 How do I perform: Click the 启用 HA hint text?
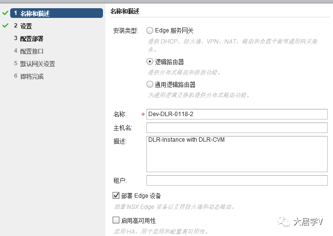tap(161, 231)
